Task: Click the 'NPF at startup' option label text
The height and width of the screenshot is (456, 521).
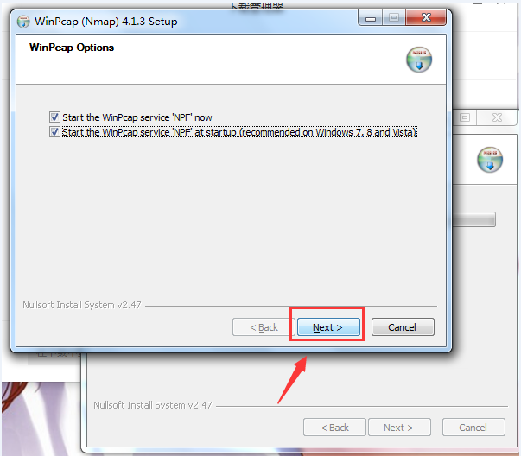Action: pyautogui.click(x=239, y=132)
